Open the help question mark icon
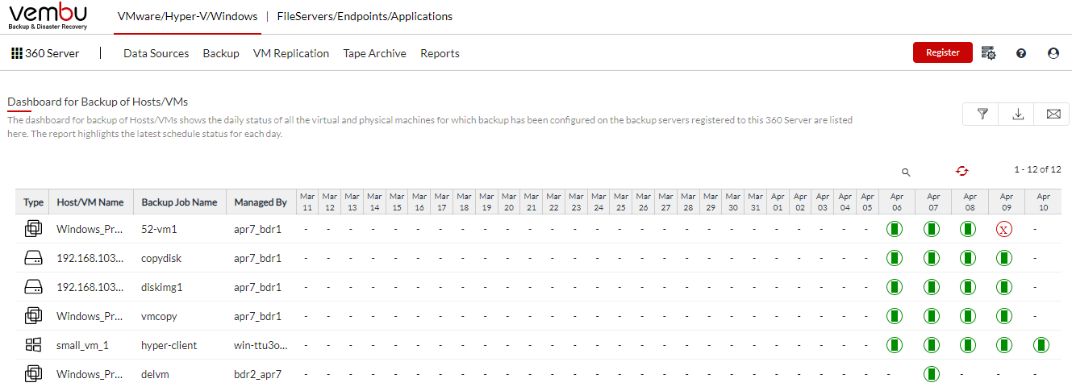Viewport: 1072px width, 387px height. (1021, 53)
